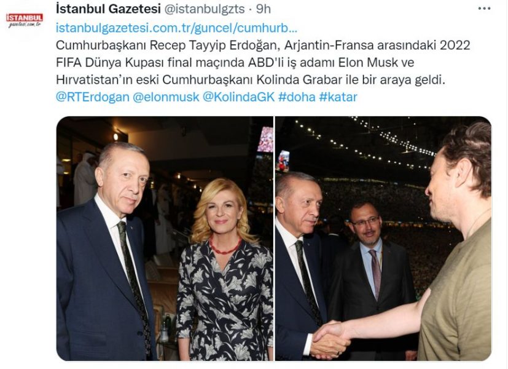Click the #doha hashtag
This screenshot has height=369, width=508.
coord(297,97)
